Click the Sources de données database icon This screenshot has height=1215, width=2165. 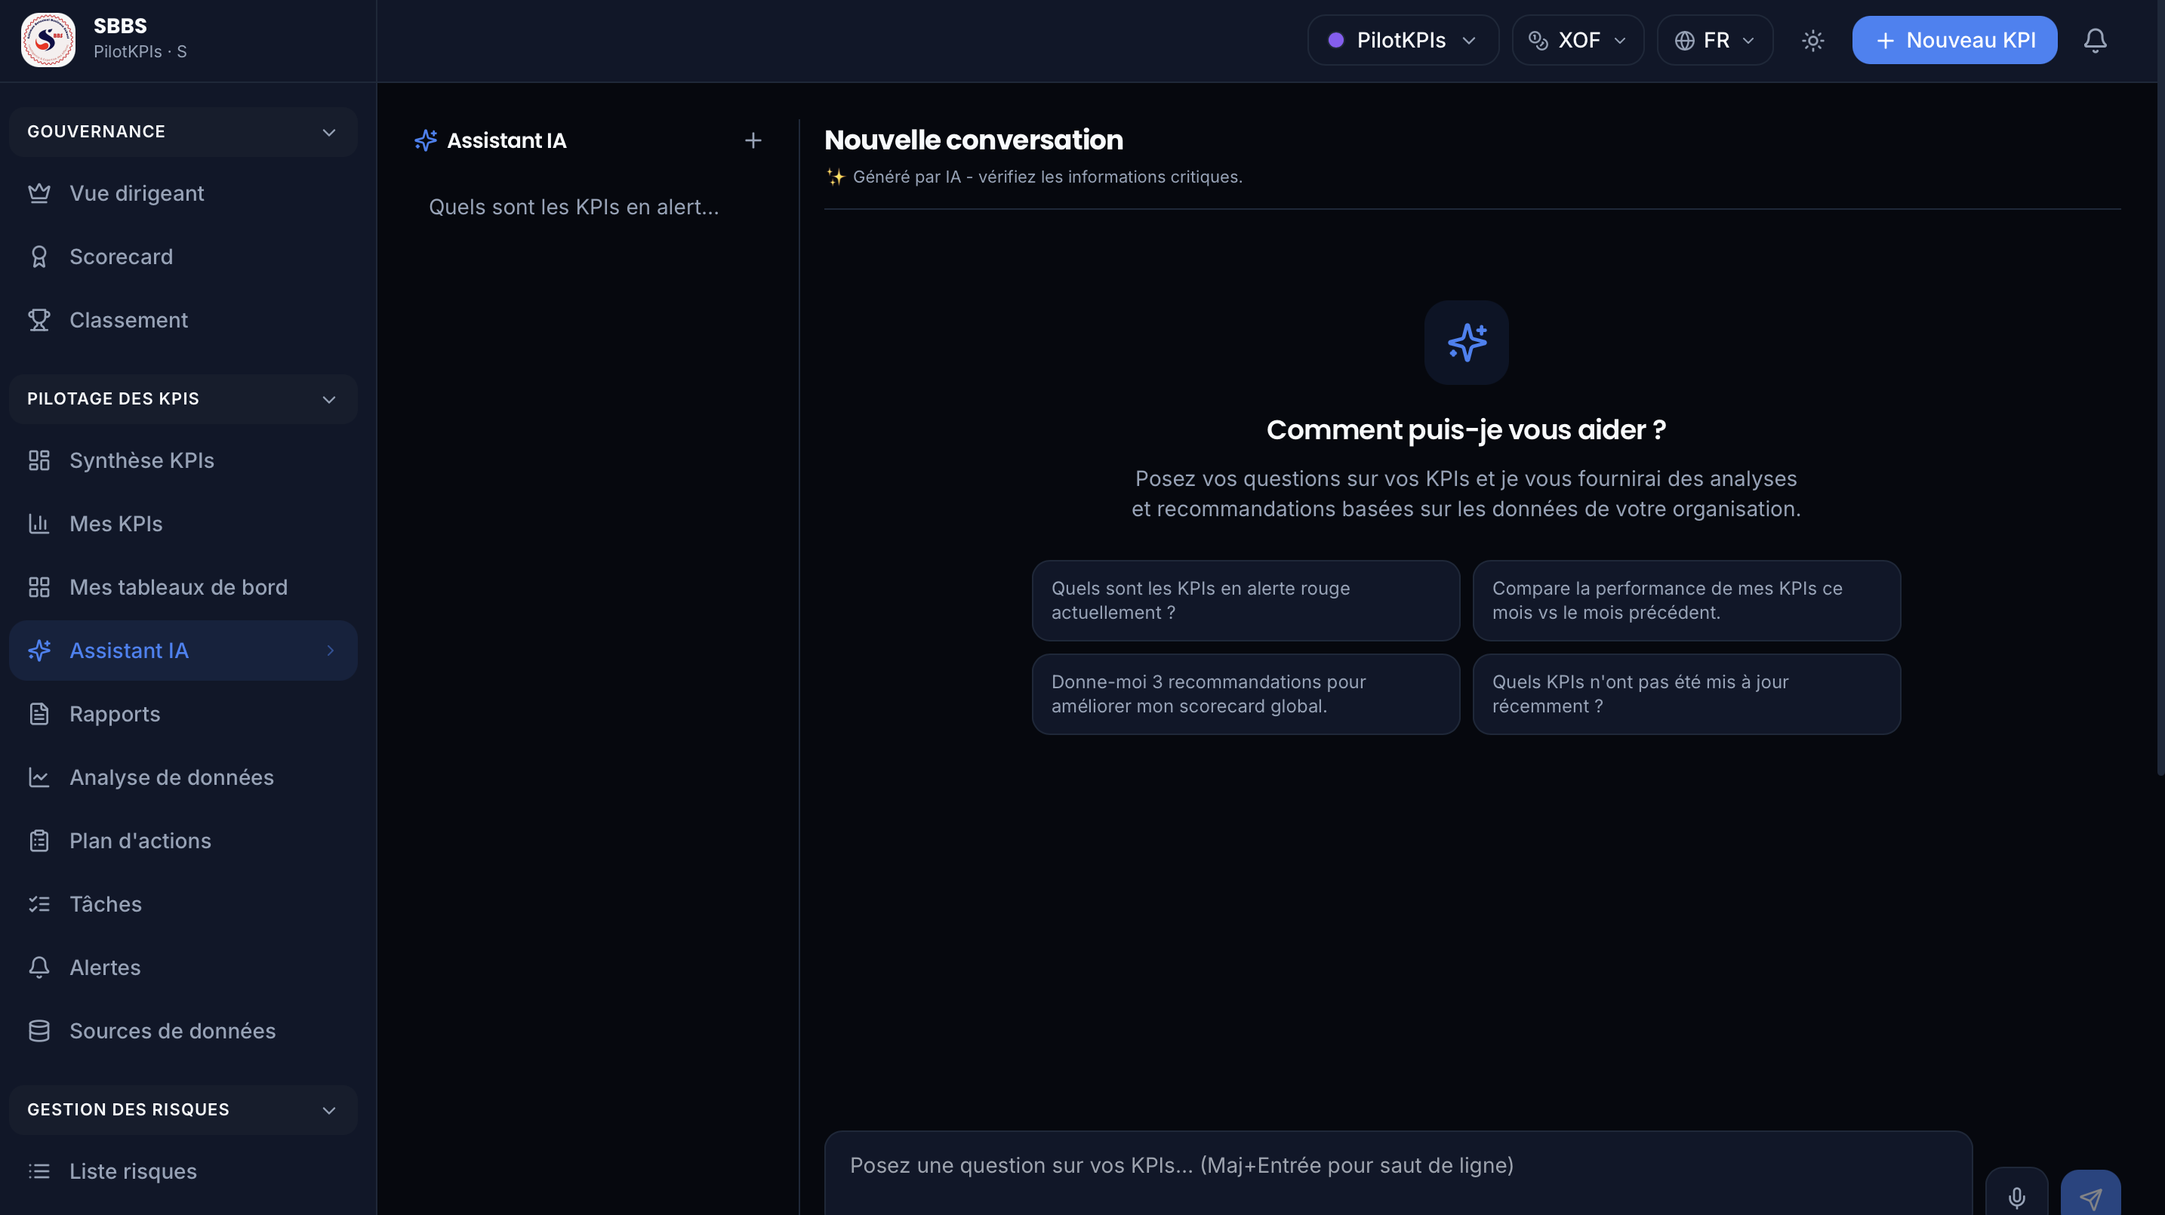click(x=39, y=1032)
